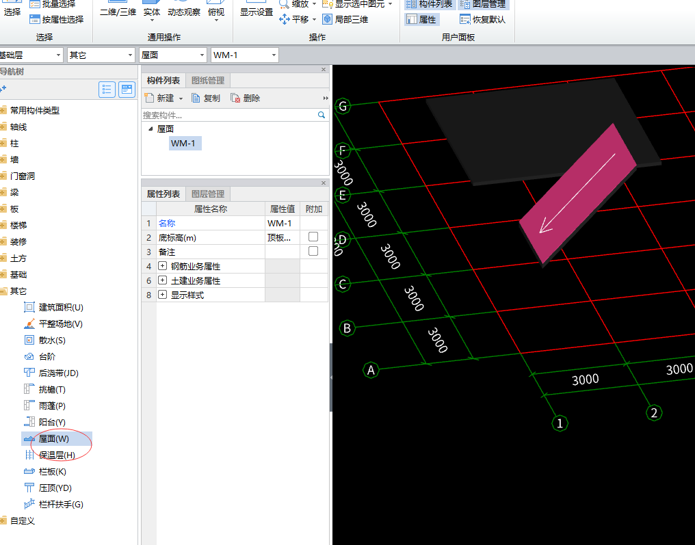Click into the 搜索构件 search field
The width and height of the screenshot is (695, 545).
click(228, 115)
